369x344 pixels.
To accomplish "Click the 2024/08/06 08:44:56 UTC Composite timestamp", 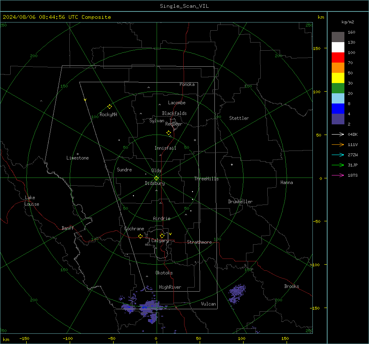I will pyautogui.click(x=57, y=17).
